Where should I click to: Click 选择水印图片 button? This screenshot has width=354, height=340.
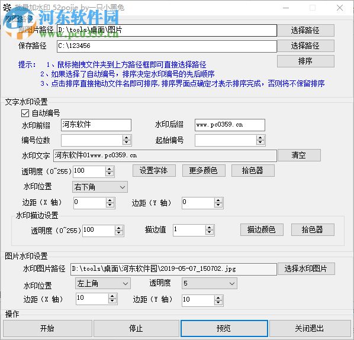306,269
